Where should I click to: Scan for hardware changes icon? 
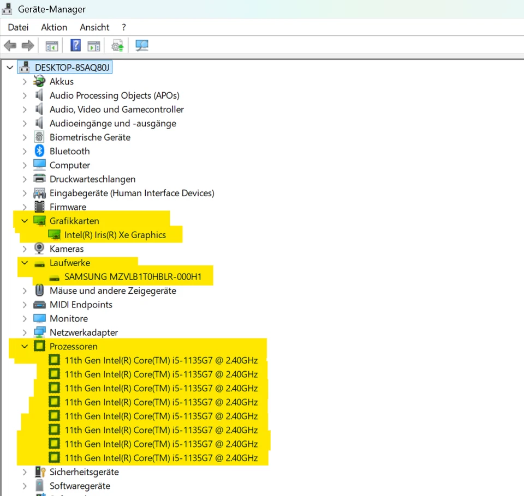142,45
